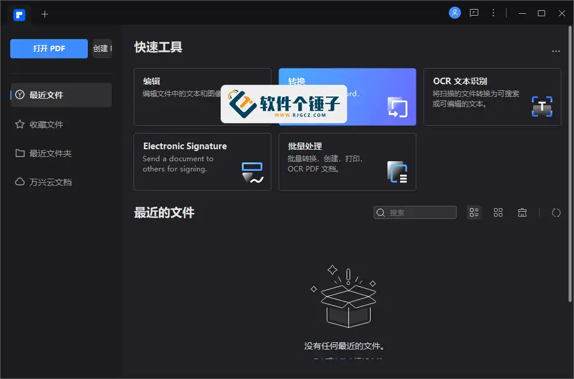The height and width of the screenshot is (379, 574).
Task: Click the 搜索 search input field
Action: click(415, 212)
